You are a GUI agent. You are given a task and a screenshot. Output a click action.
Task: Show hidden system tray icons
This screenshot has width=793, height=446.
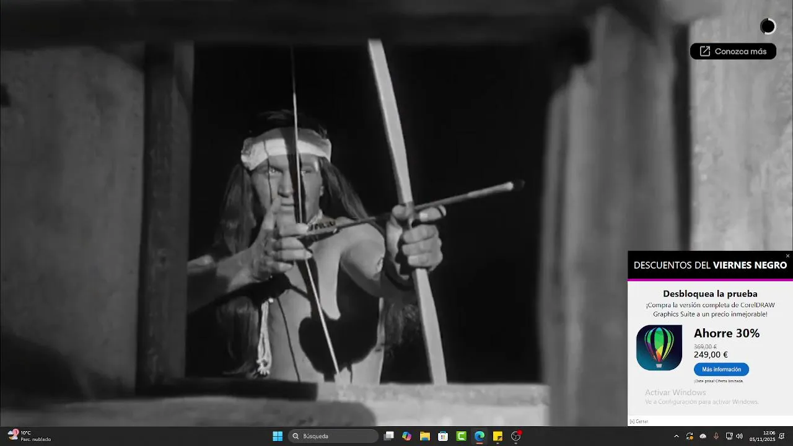coord(676,436)
